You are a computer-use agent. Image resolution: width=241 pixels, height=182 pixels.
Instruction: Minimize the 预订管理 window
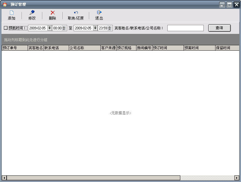pos(222,5)
